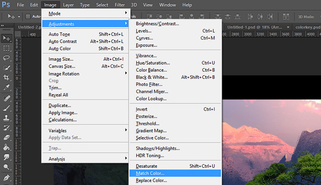Choose Hue/Saturation adjustment

[175, 63]
